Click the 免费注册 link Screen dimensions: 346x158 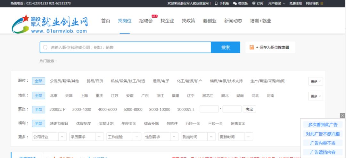295,3
